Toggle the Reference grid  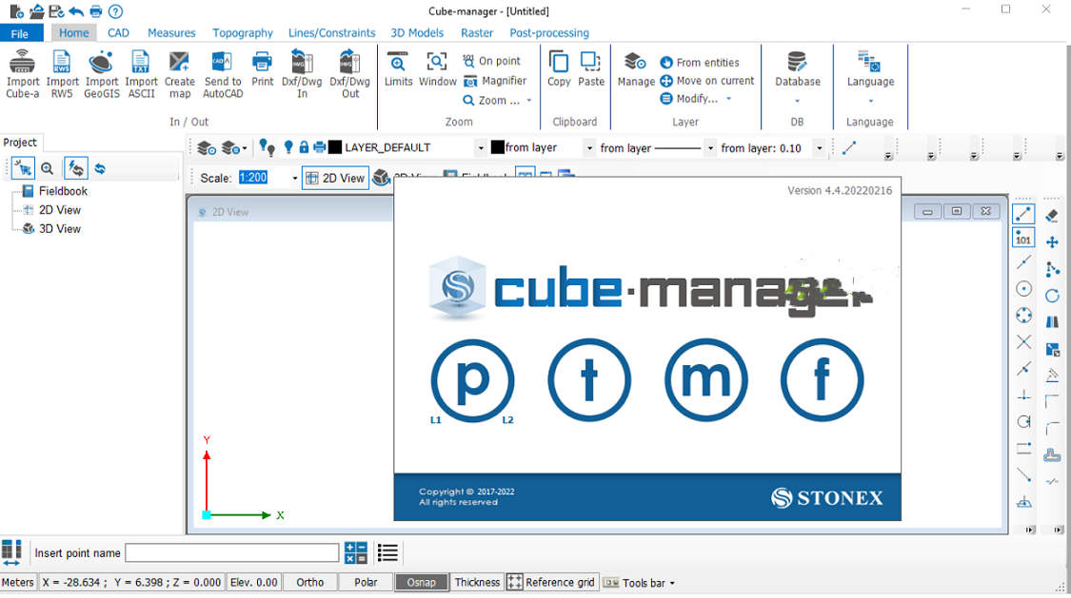(x=552, y=583)
